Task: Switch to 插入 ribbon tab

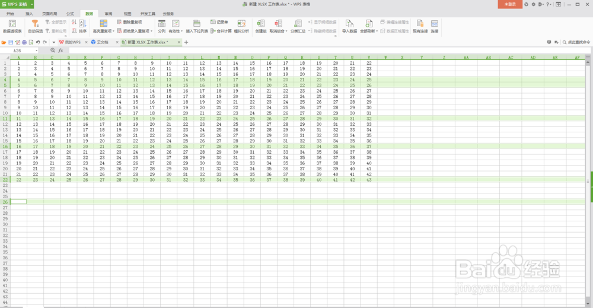Action: coord(29,14)
